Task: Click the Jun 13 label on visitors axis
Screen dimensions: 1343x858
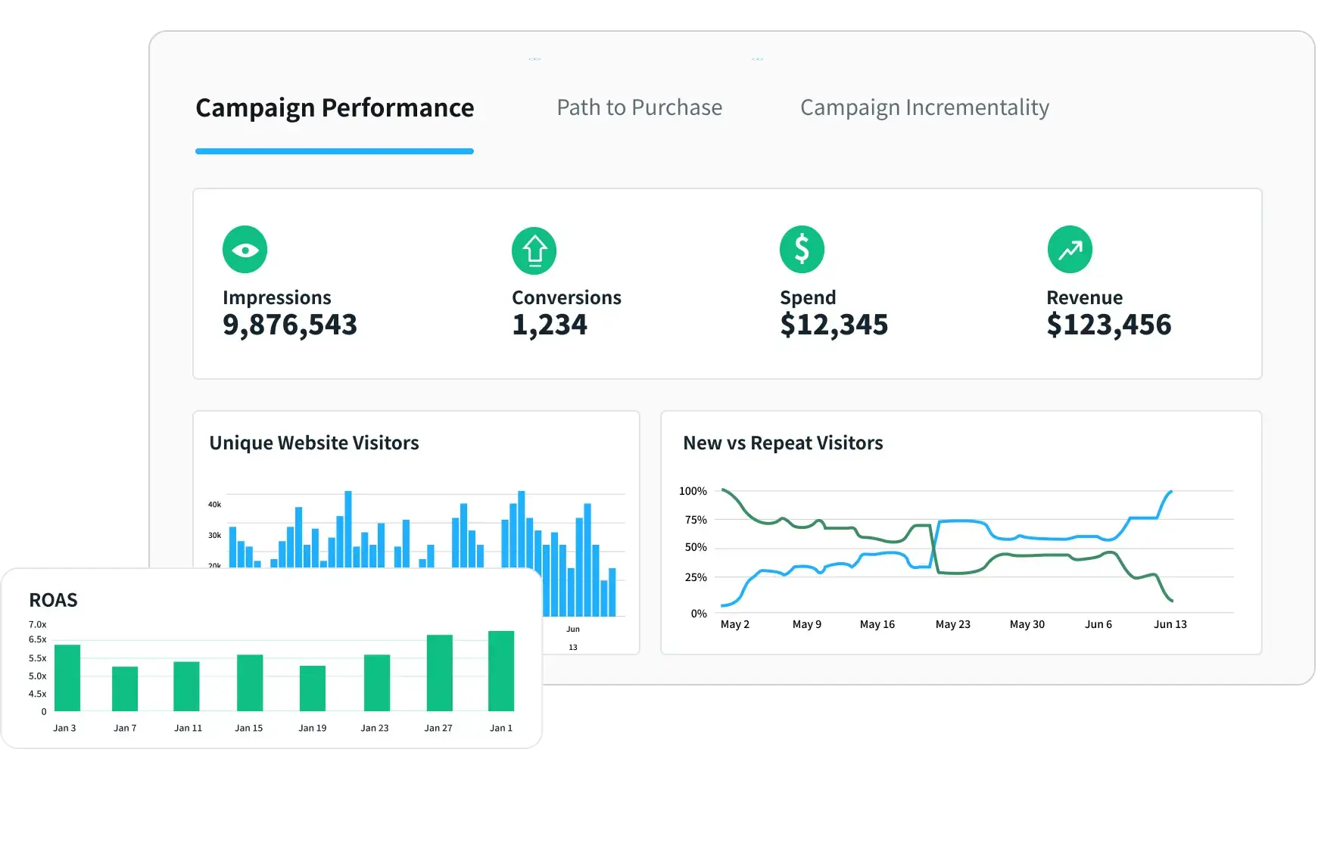Action: coord(1170,624)
